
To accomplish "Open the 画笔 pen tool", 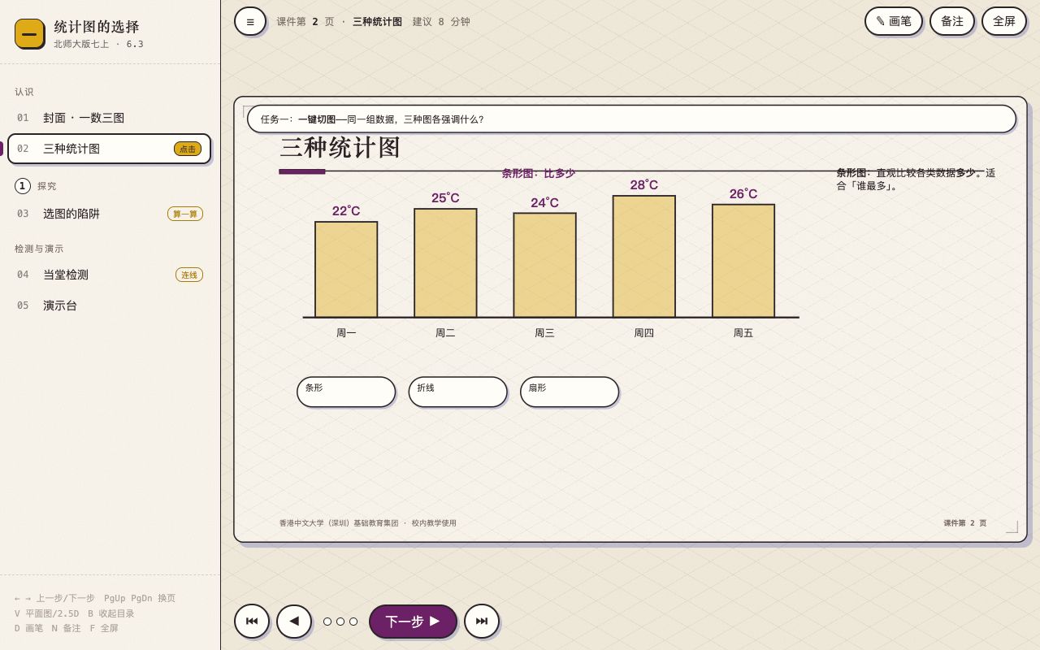I will click(x=894, y=21).
